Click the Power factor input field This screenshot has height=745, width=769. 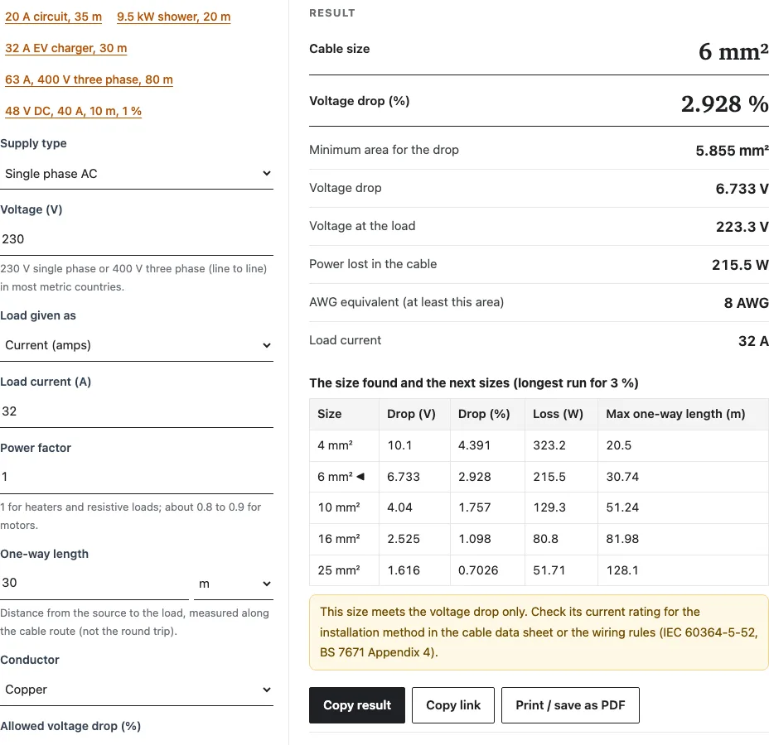click(137, 477)
